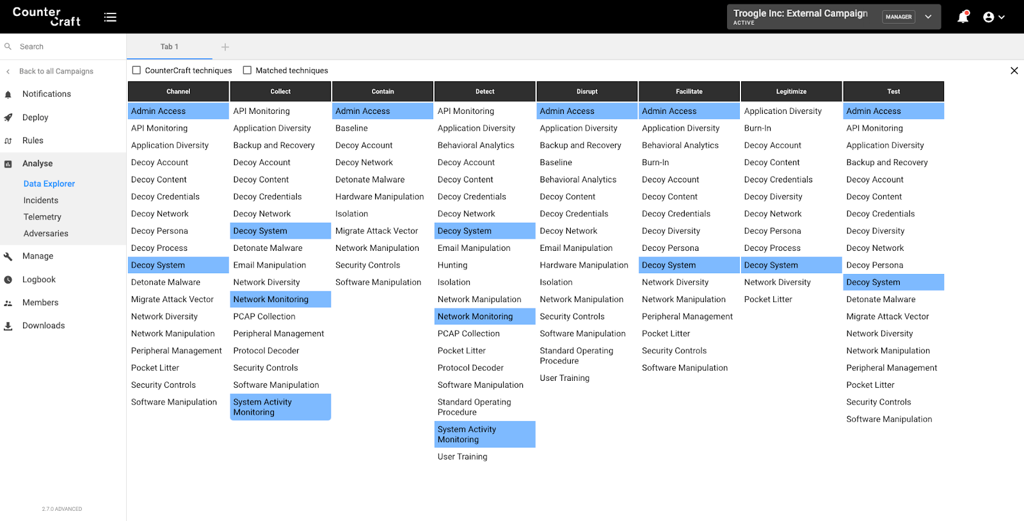Click the Manage wrench icon
This screenshot has width=1024, height=521.
(8, 256)
